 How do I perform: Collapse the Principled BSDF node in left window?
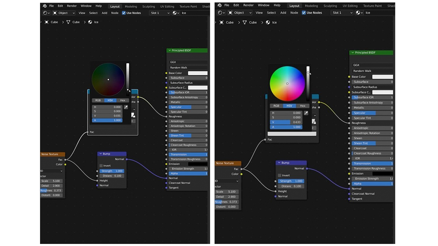169,51
